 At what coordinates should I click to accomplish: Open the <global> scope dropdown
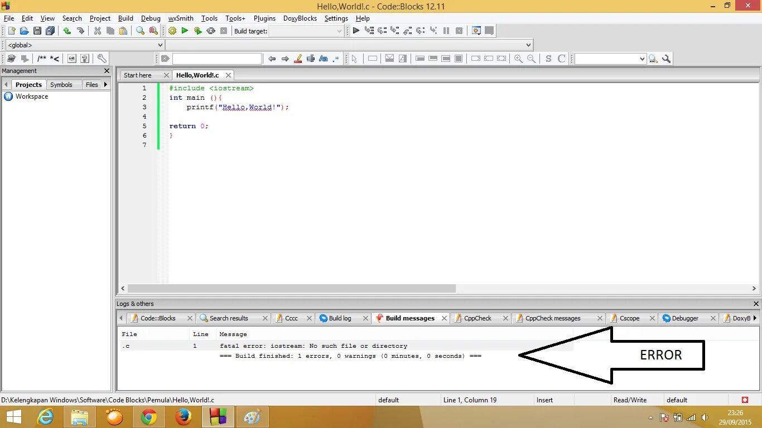[85, 45]
